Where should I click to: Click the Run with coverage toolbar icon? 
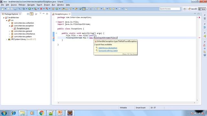[x=35, y=9]
